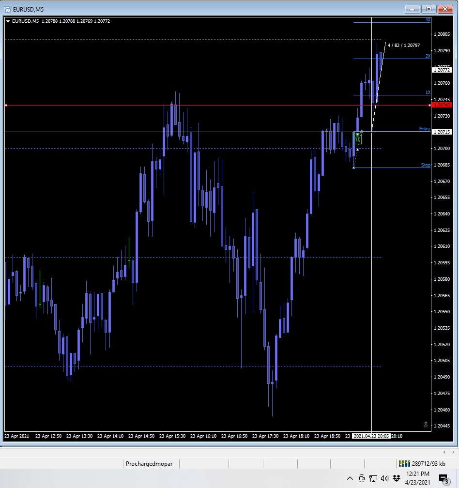Click the 1.20610 price scale value
Screen dimensions: 459x488
442,246
